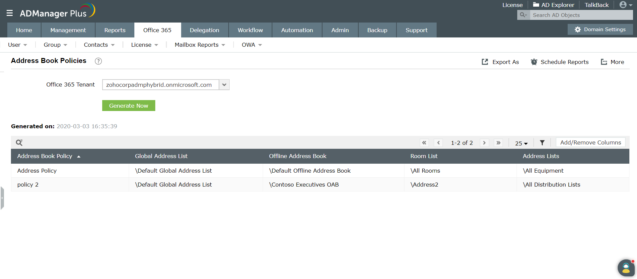The height and width of the screenshot is (279, 637).
Task: Expand the collapsed left side panel handle
Action: (x=2, y=198)
